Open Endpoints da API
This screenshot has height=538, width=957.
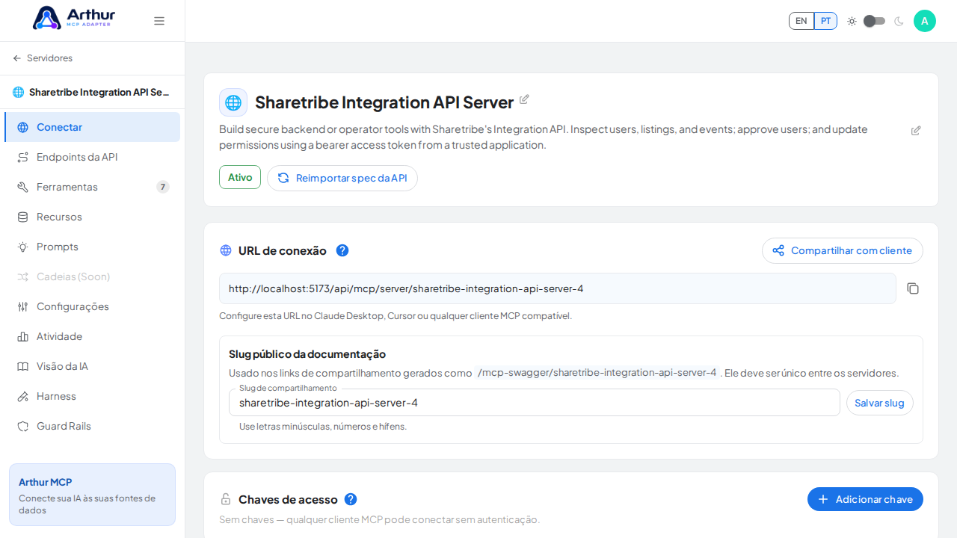click(x=93, y=157)
